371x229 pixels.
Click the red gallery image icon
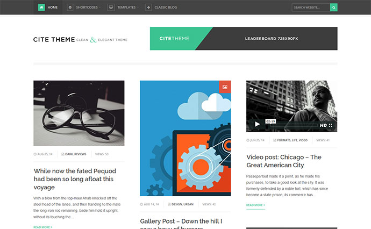pos(225,87)
